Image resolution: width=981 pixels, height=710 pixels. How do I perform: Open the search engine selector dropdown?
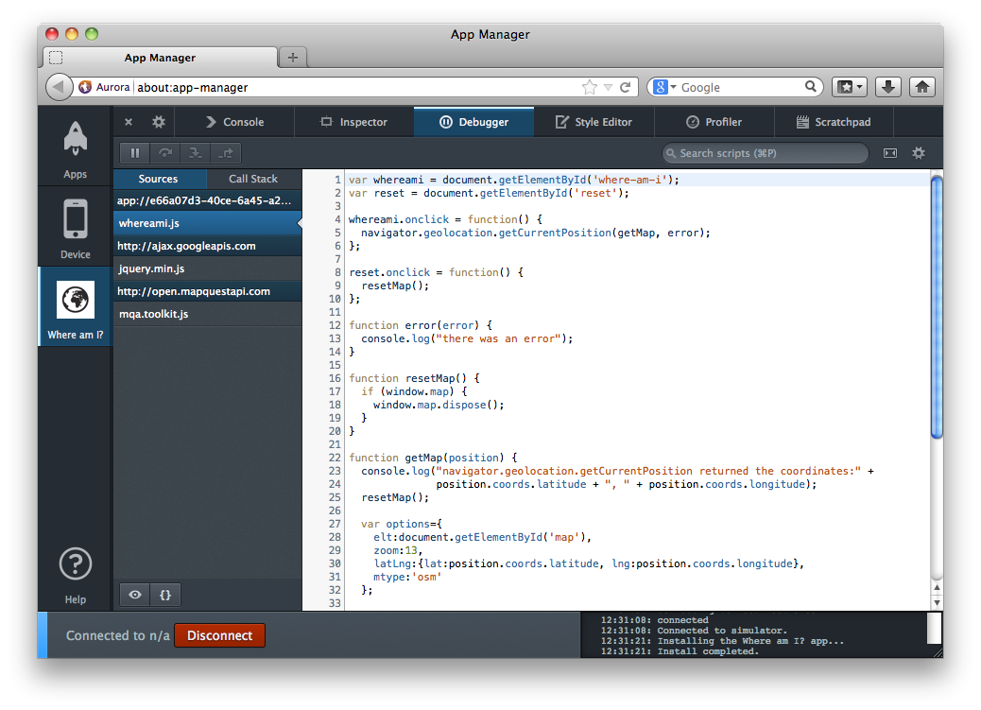click(x=664, y=87)
